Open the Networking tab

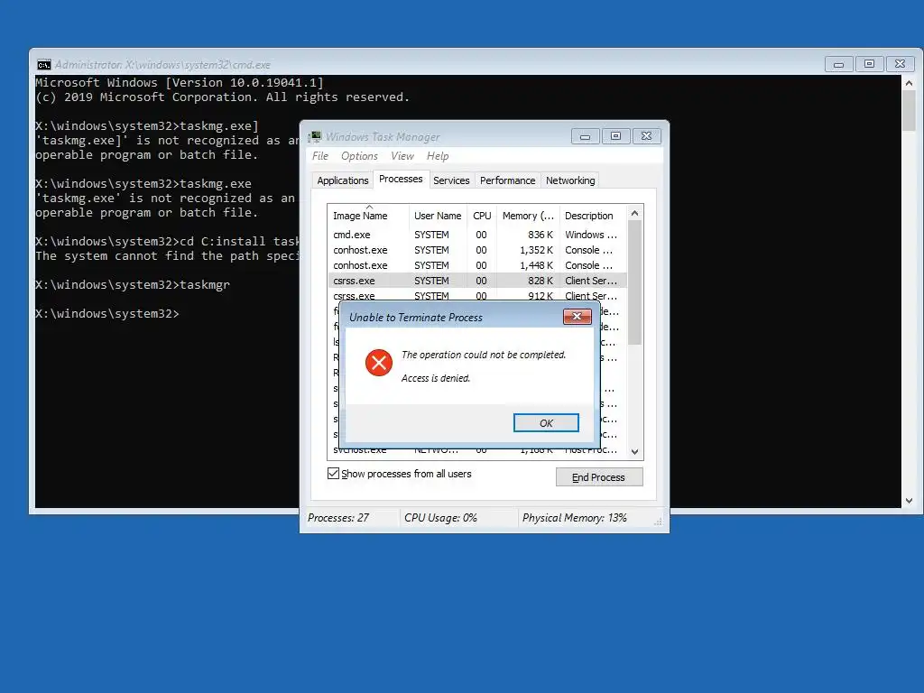click(570, 180)
